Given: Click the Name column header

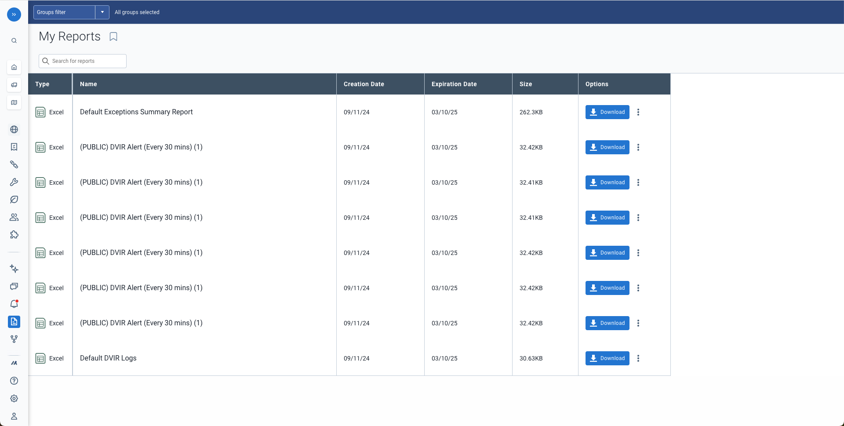Looking at the screenshot, I should coord(88,84).
